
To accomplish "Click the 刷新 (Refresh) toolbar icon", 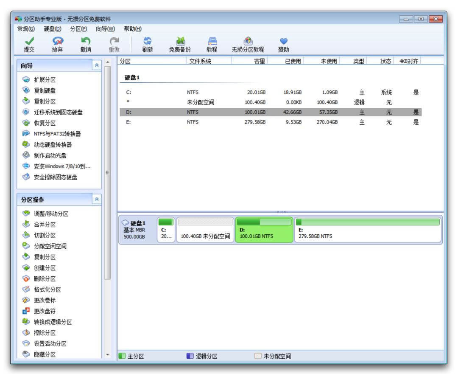I will click(148, 41).
